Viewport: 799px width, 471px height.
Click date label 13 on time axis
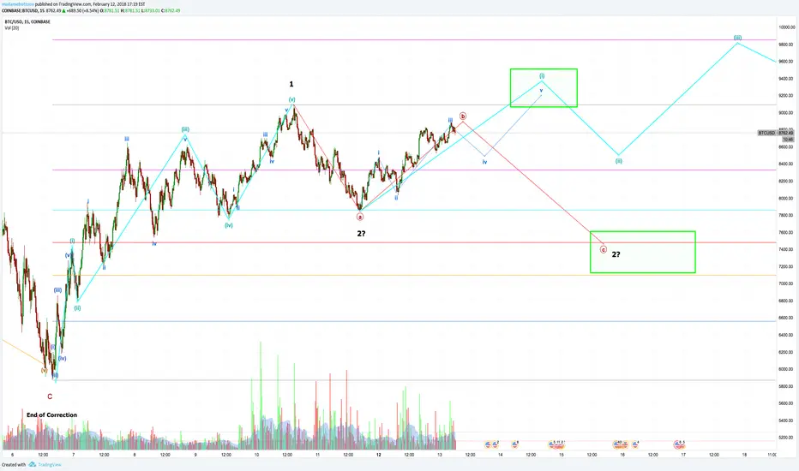point(439,455)
